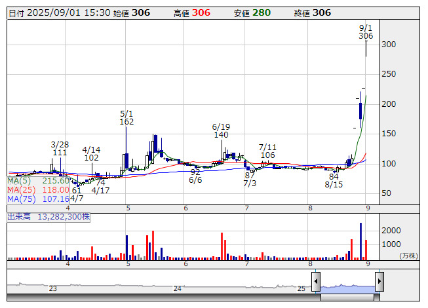Click the 日付 date header text
Image resolution: width=428 pixels, height=308 pixels.
click(x=16, y=13)
